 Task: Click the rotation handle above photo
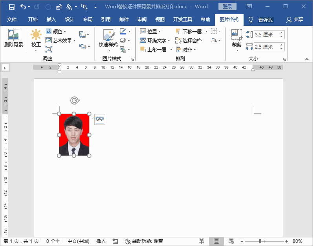coord(75,100)
